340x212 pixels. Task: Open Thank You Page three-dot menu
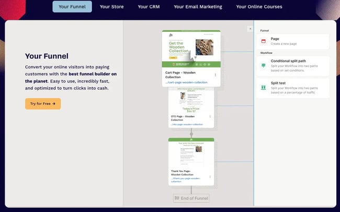[x=210, y=176]
